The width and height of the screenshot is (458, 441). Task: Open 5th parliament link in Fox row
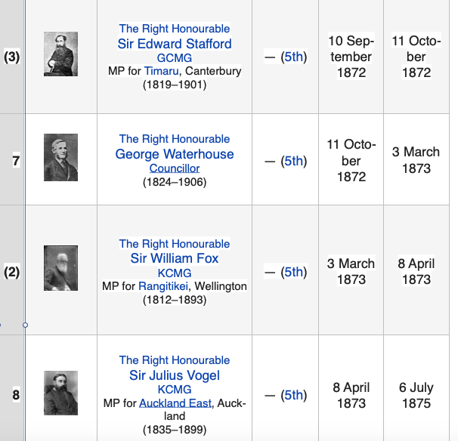[293, 272]
